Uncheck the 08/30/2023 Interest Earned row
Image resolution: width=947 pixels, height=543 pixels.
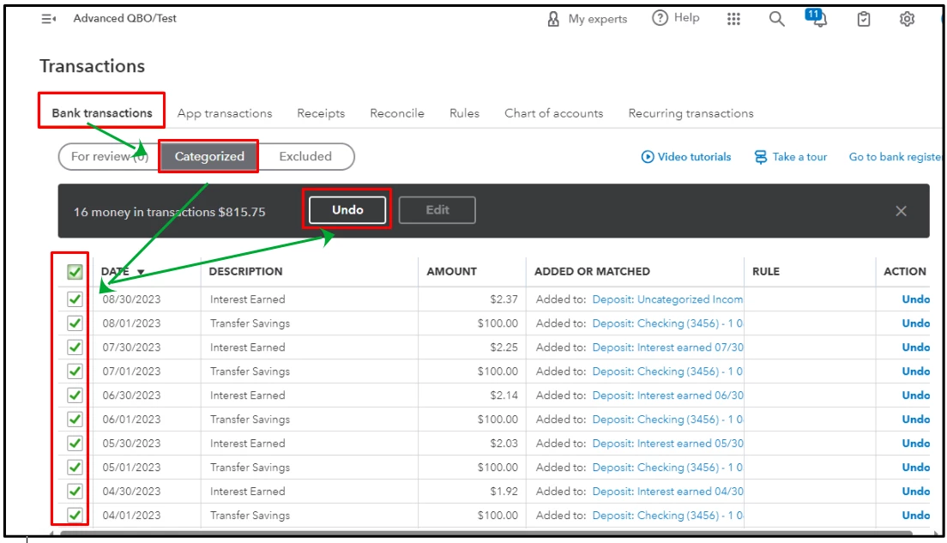click(x=75, y=299)
